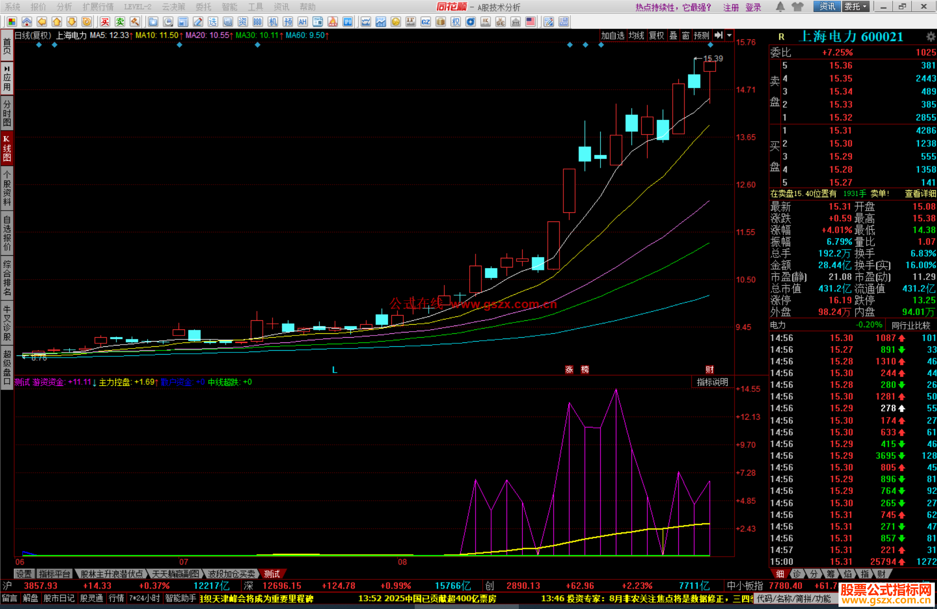
Task: Click 查看详细 link in order book
Action: 920,194
